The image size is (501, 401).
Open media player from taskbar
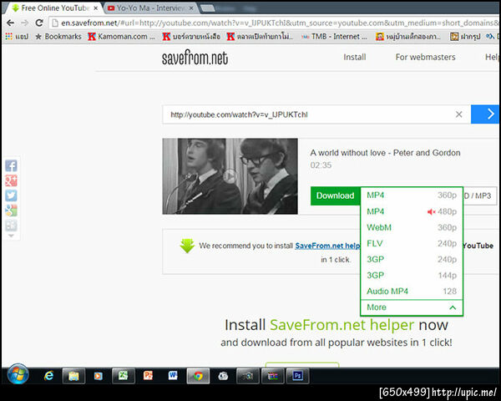point(98,376)
